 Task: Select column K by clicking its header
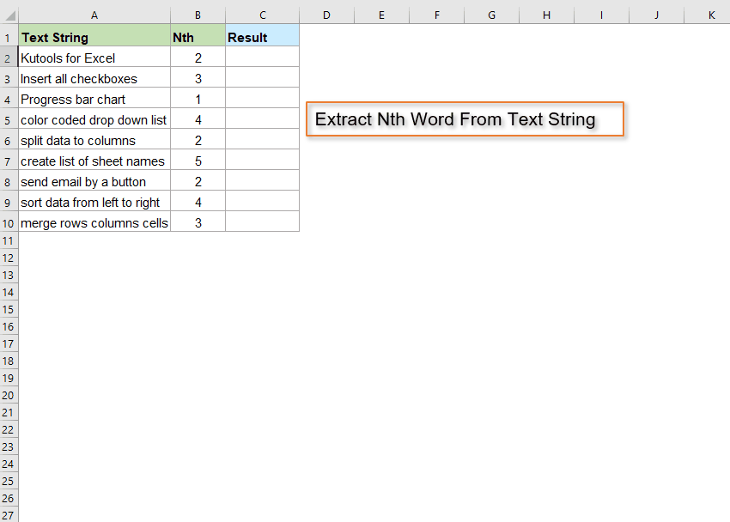click(x=711, y=15)
